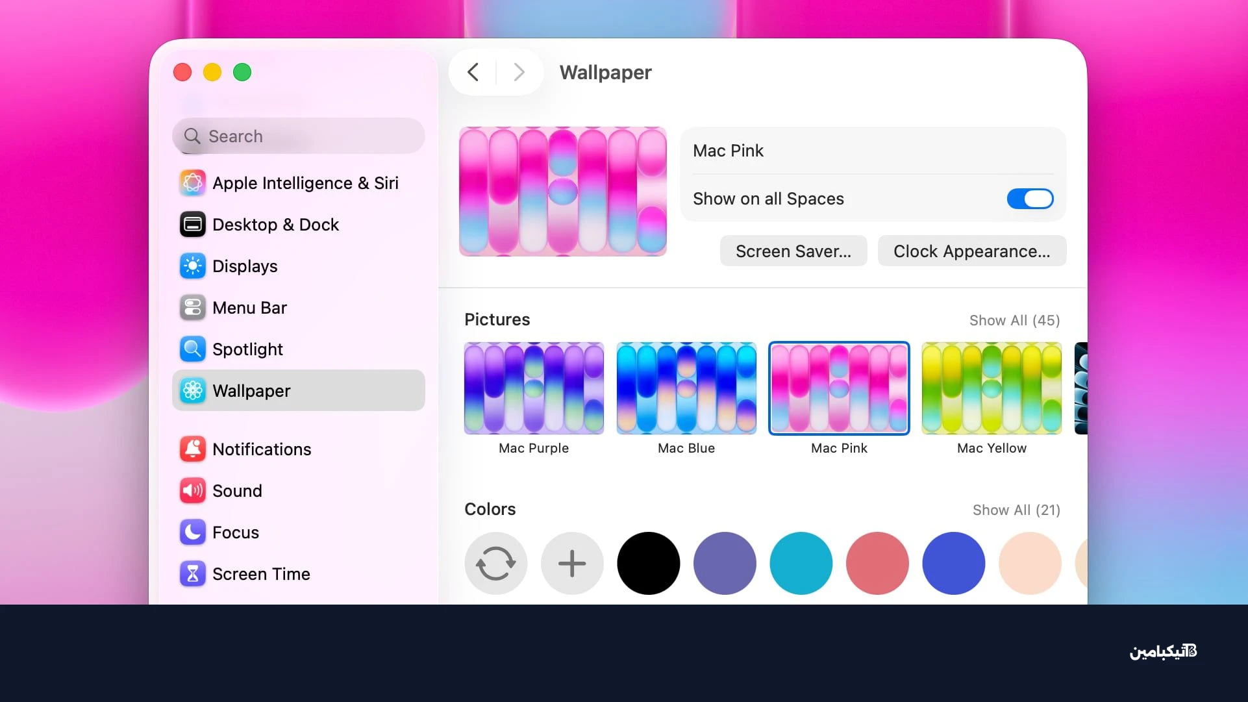This screenshot has height=702, width=1248.
Task: Open Spotlight settings icon
Action: click(x=192, y=349)
